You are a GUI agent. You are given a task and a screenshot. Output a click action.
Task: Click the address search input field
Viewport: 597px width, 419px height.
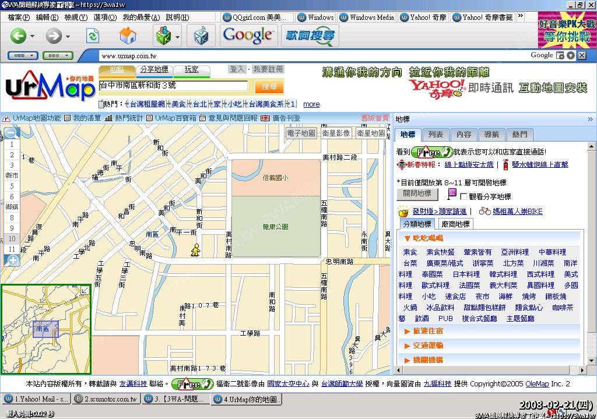[x=173, y=86]
